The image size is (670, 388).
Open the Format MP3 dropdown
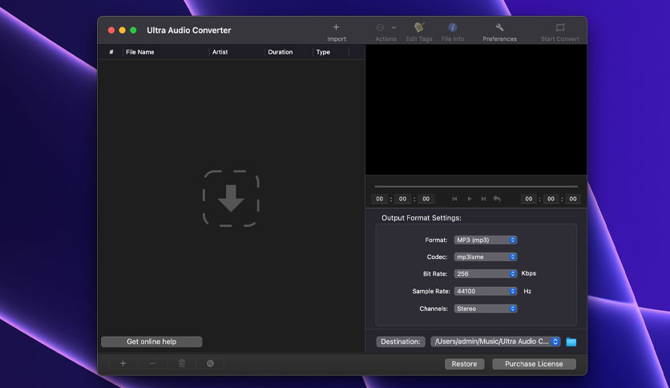(x=486, y=240)
